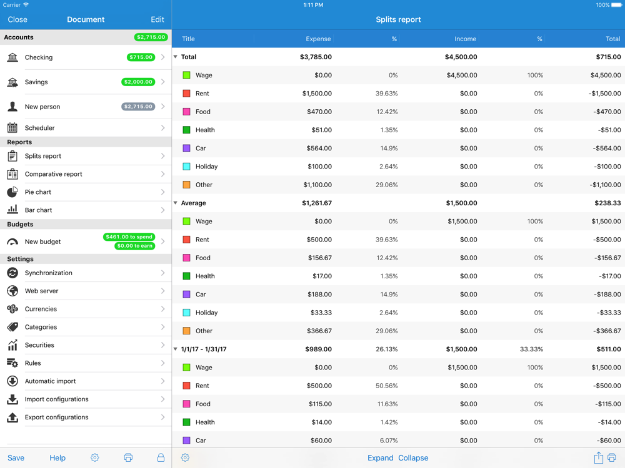Print the Splits report
This screenshot has height=468, width=625.
[612, 457]
